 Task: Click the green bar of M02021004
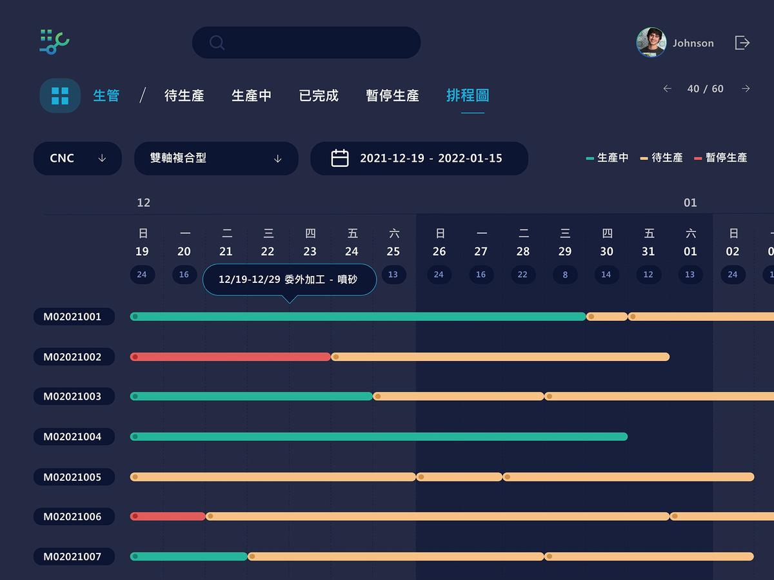(379, 437)
